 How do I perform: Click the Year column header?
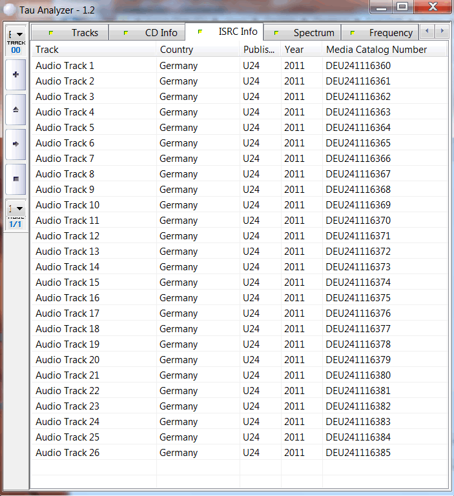(x=302, y=50)
